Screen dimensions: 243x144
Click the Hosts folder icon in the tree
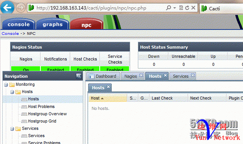coord(18,92)
